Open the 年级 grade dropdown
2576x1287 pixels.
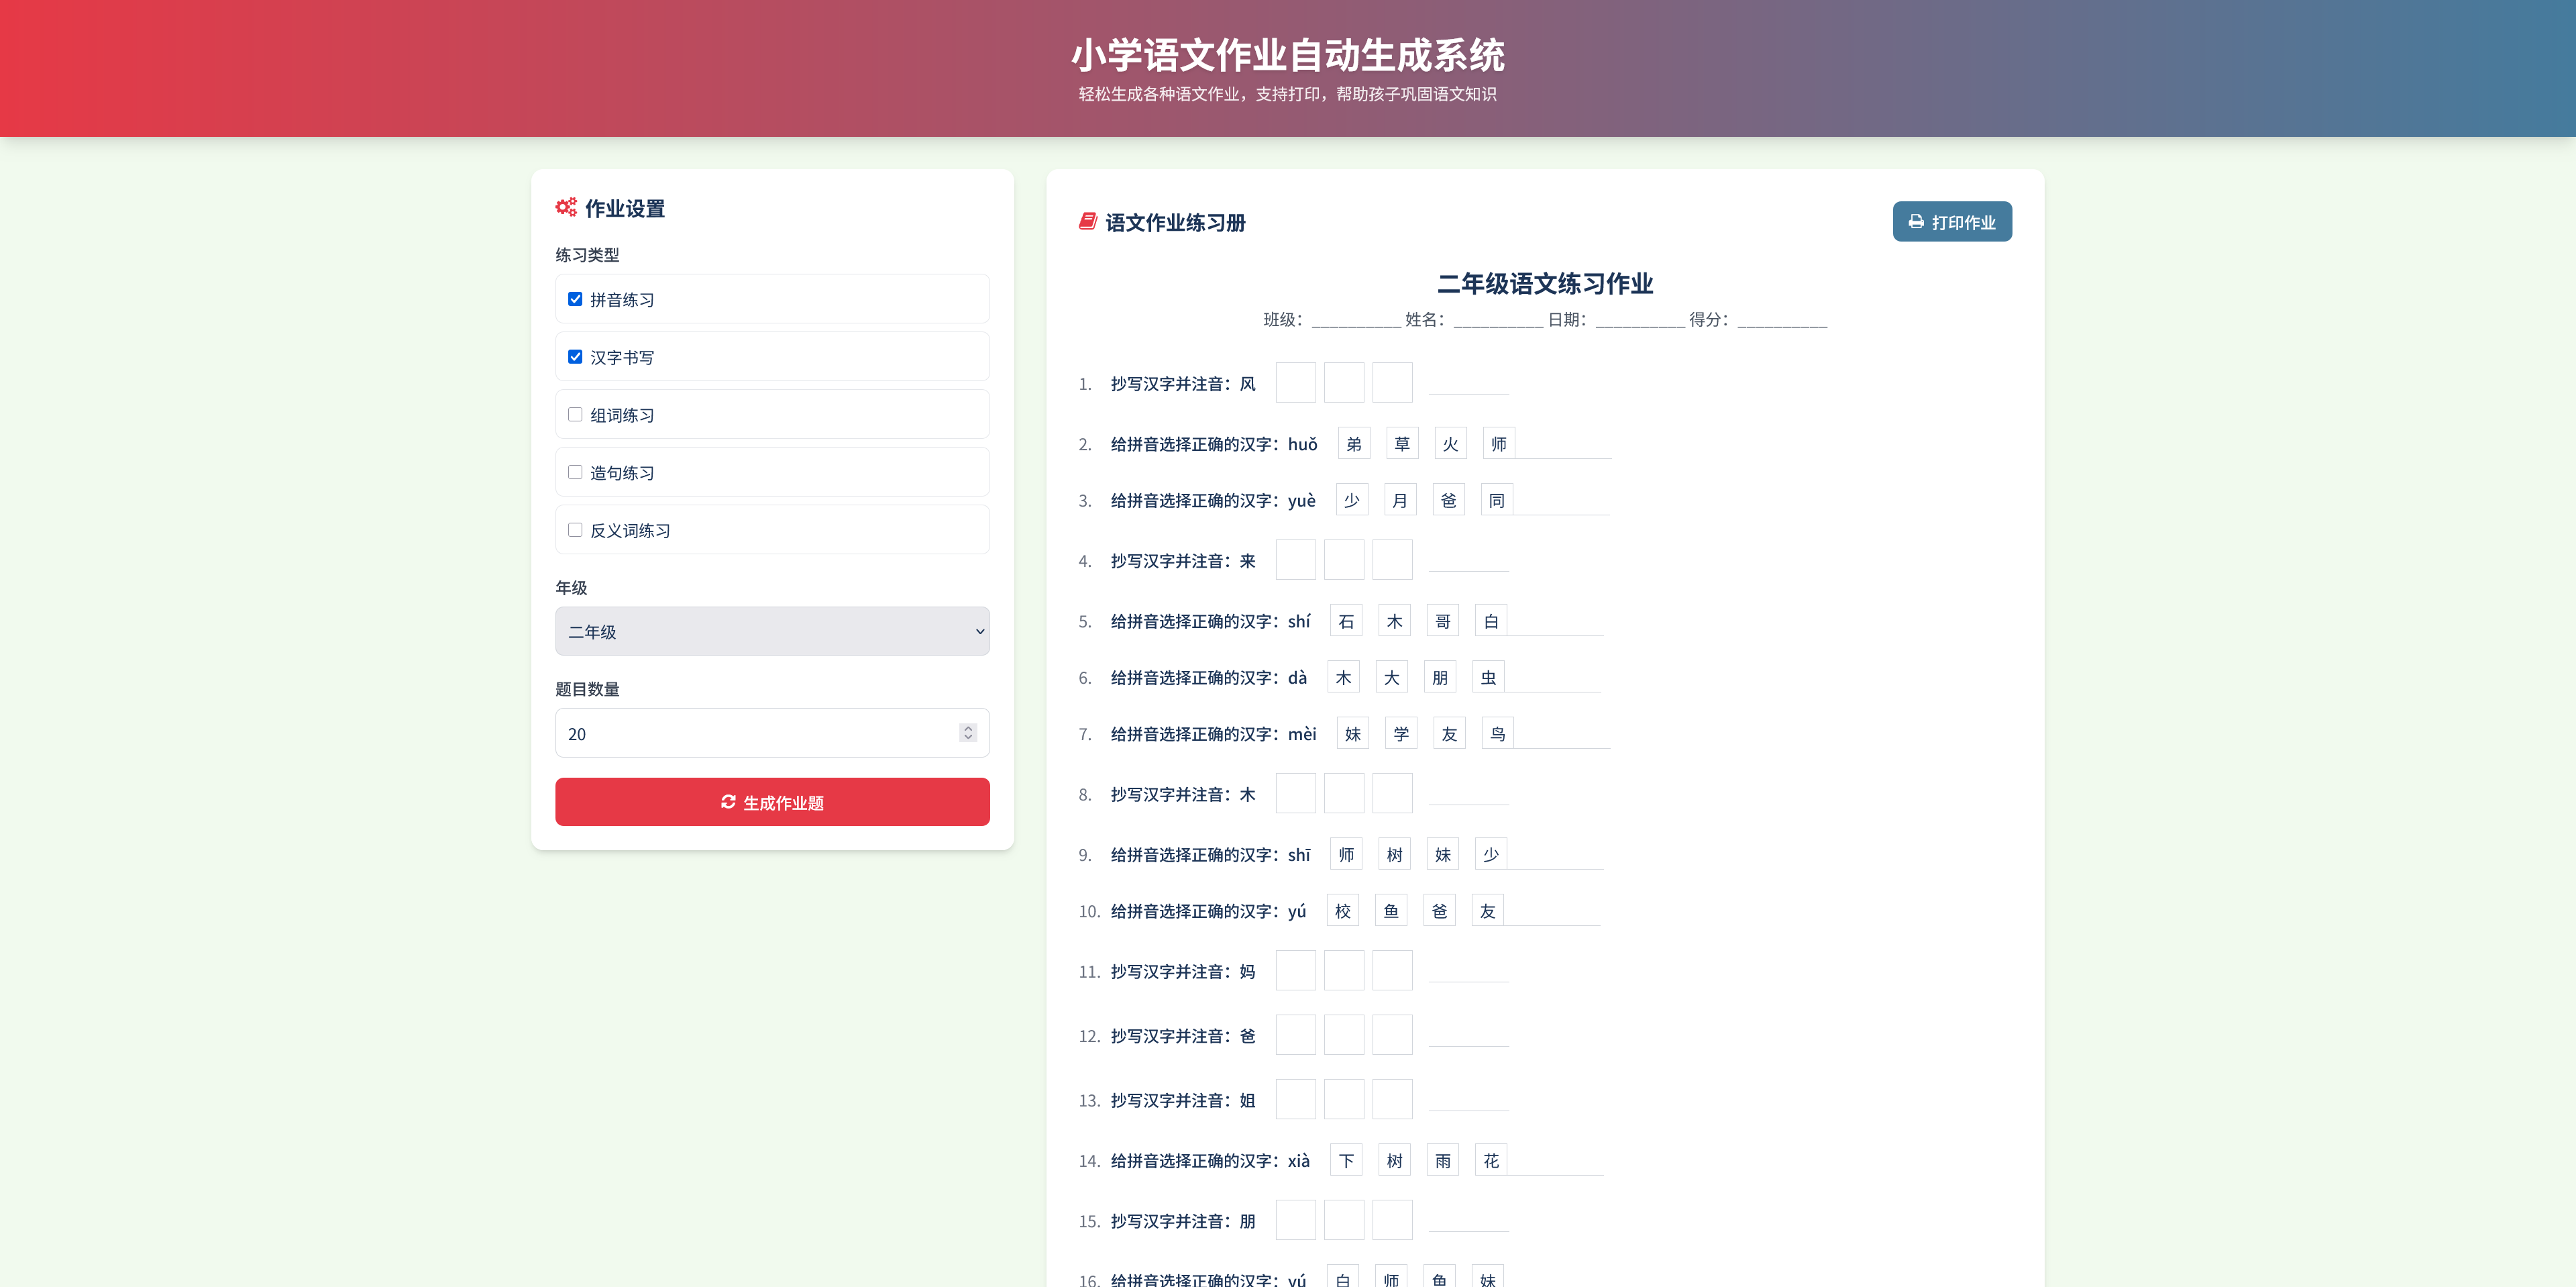771,631
